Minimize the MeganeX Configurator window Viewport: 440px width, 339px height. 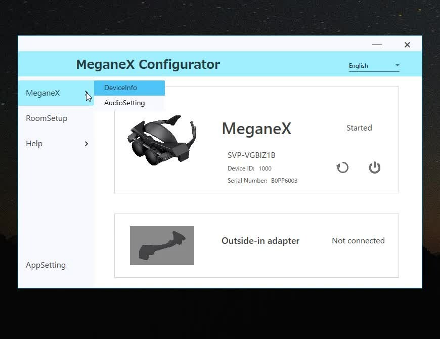click(x=377, y=45)
